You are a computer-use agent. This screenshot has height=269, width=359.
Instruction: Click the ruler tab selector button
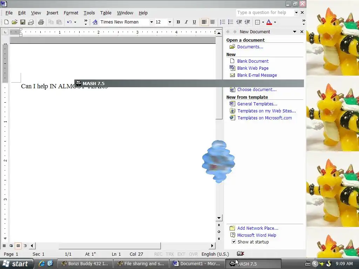tap(5, 32)
